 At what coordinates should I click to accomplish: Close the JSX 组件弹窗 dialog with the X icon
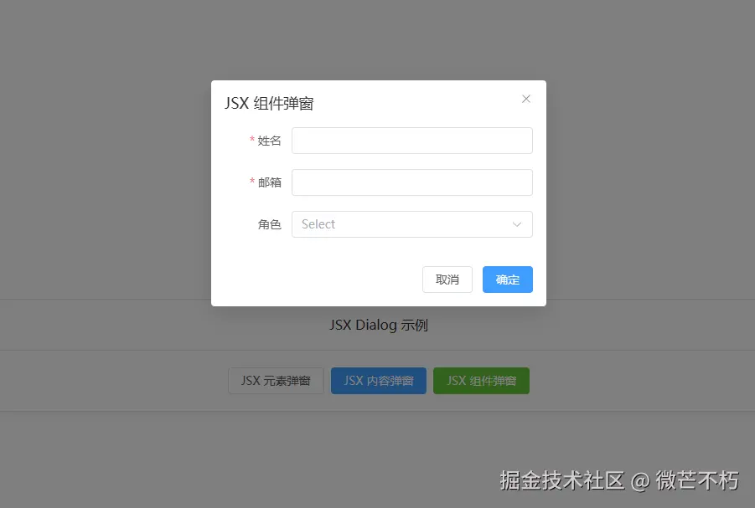tap(525, 99)
